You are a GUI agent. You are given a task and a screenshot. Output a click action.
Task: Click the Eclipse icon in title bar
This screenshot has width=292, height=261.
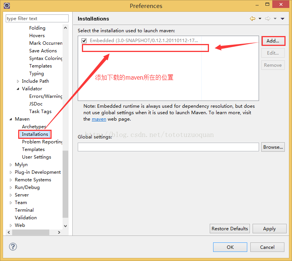pyautogui.click(x=7, y=6)
